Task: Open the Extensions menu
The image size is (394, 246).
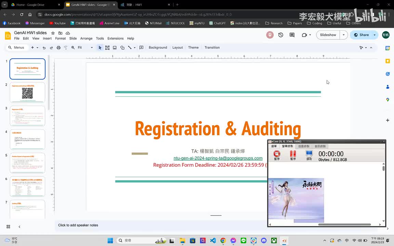Action: [115, 38]
